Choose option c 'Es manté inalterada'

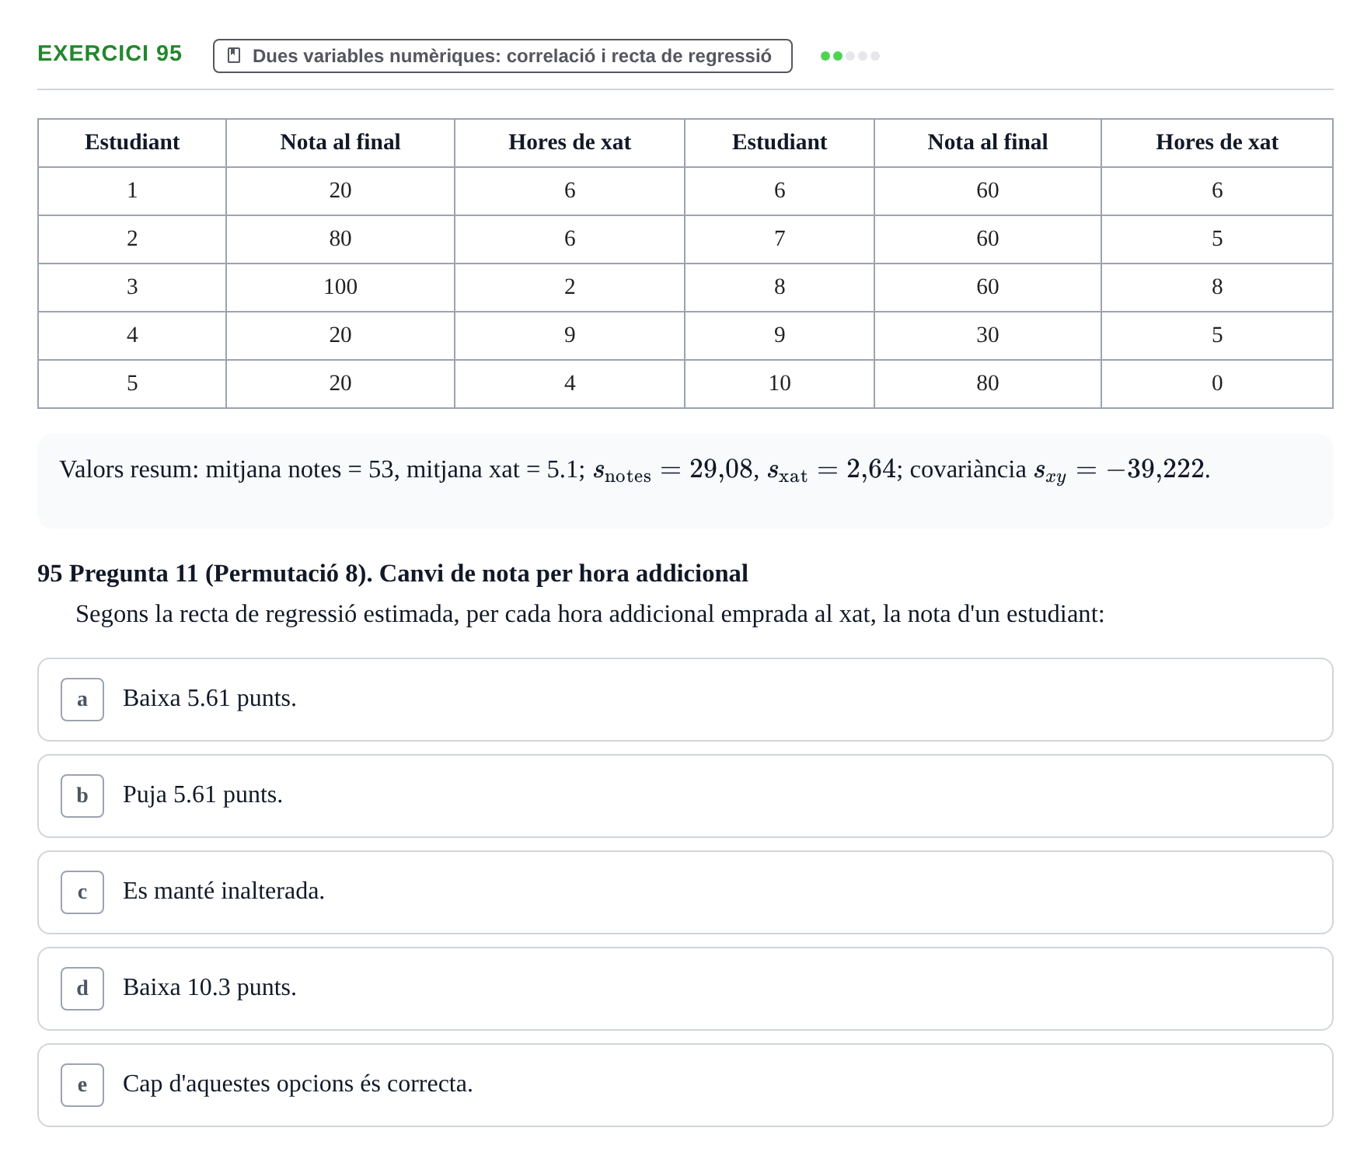click(685, 892)
